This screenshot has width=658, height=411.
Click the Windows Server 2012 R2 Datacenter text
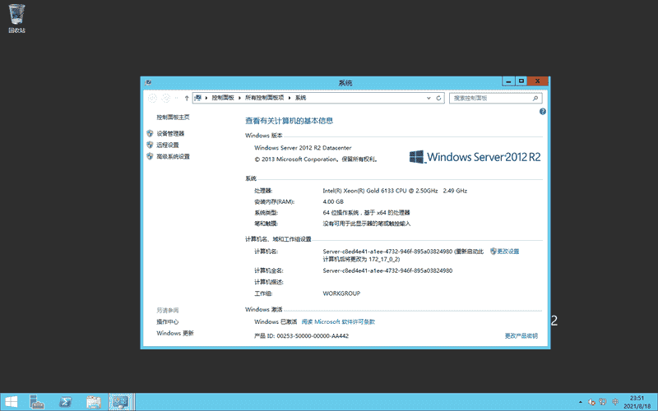[303, 148]
